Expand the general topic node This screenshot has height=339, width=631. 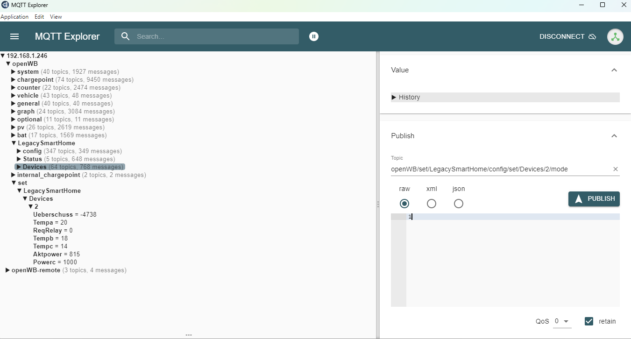(14, 103)
